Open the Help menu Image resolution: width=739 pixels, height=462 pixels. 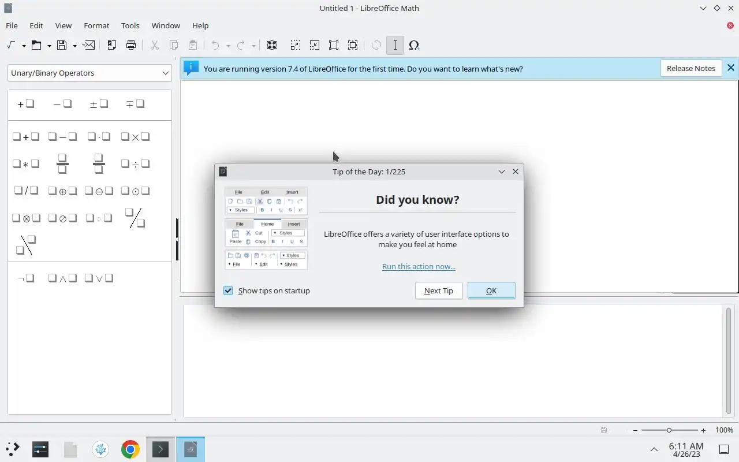coord(200,25)
